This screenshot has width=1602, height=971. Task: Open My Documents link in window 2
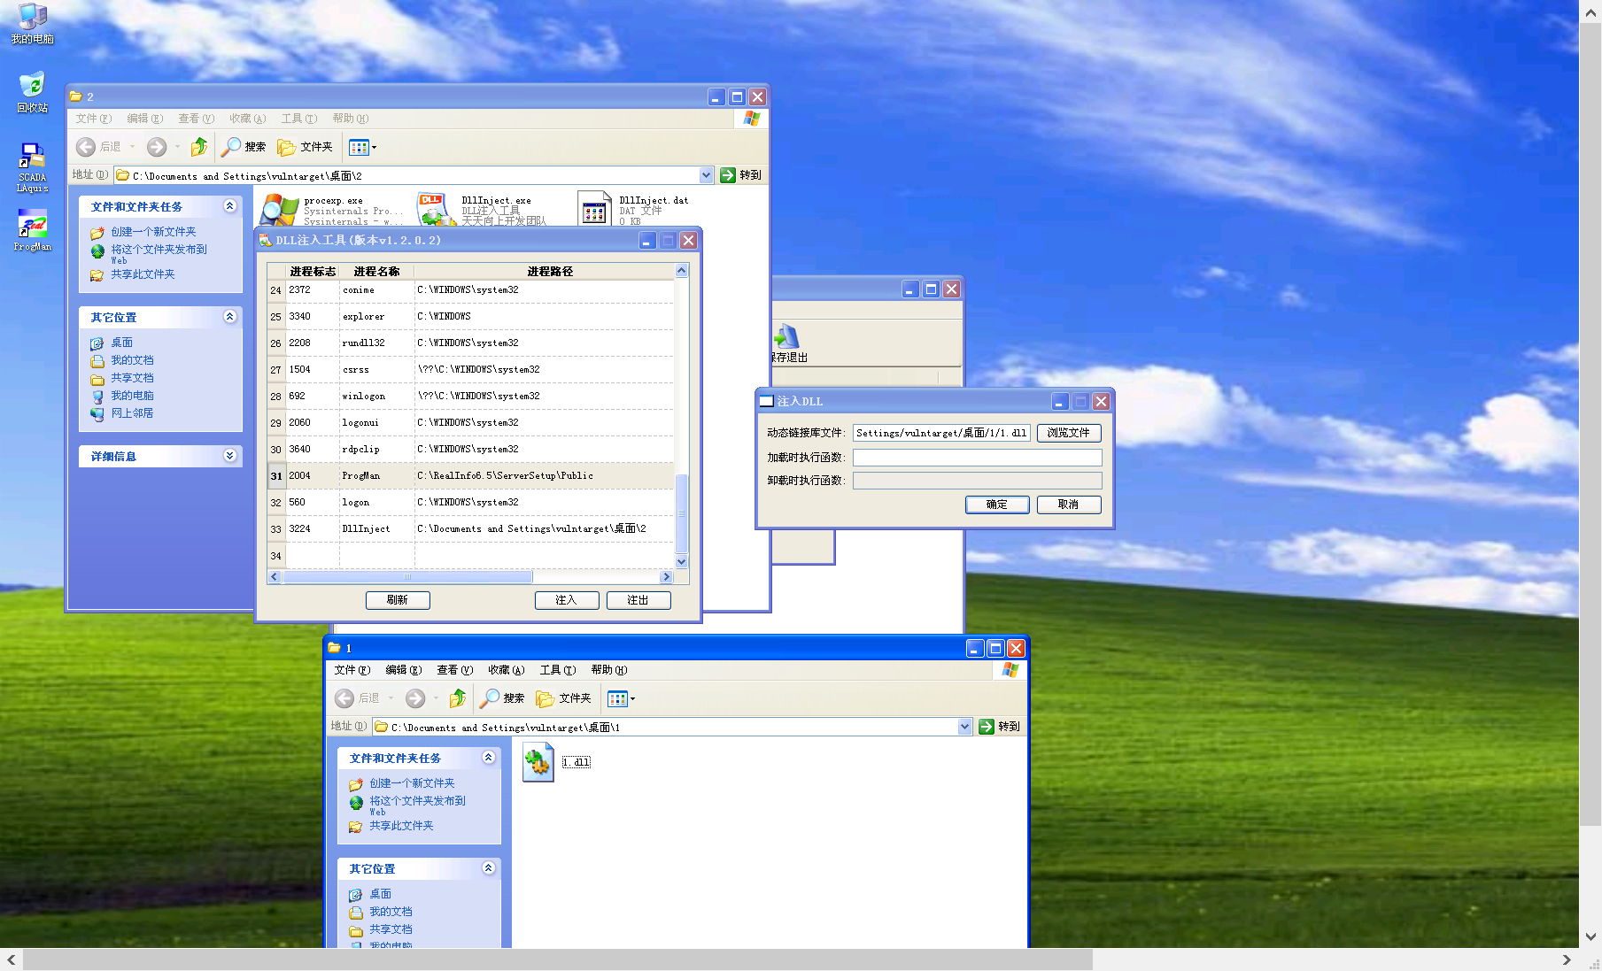click(x=132, y=360)
